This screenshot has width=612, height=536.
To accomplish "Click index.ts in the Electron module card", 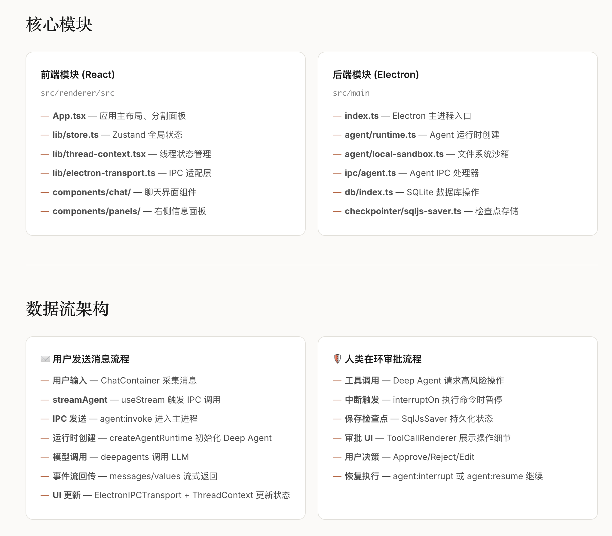I will (362, 116).
